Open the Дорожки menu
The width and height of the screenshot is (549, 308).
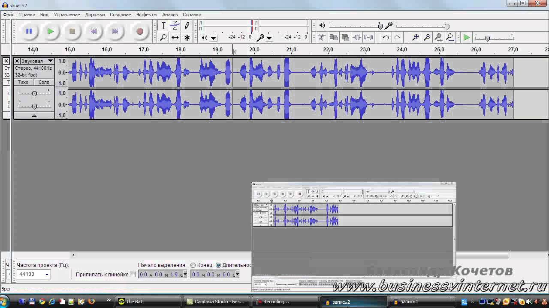[95, 15]
